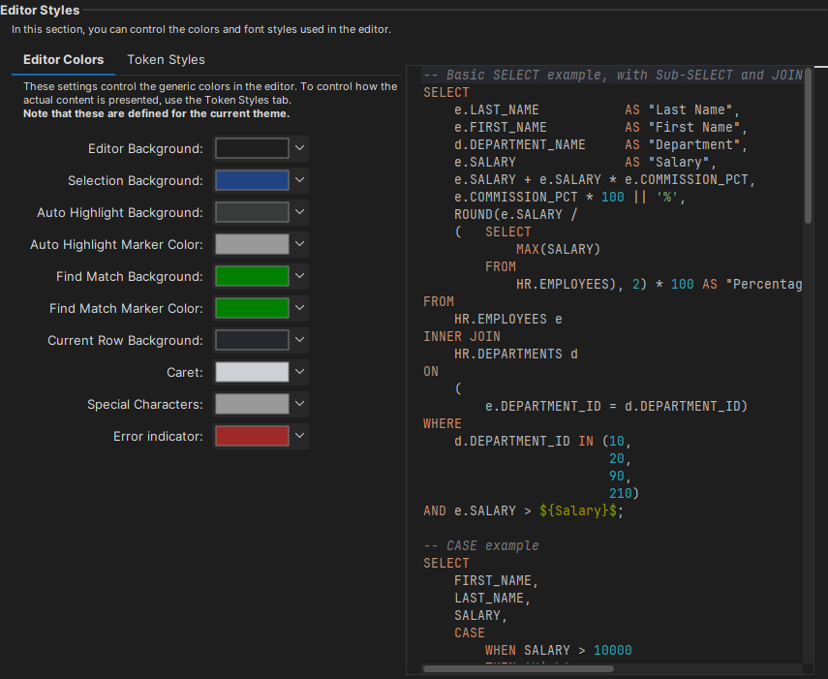
Task: Click the preview editor horizontal scrollbar thumb
Action: [518, 668]
